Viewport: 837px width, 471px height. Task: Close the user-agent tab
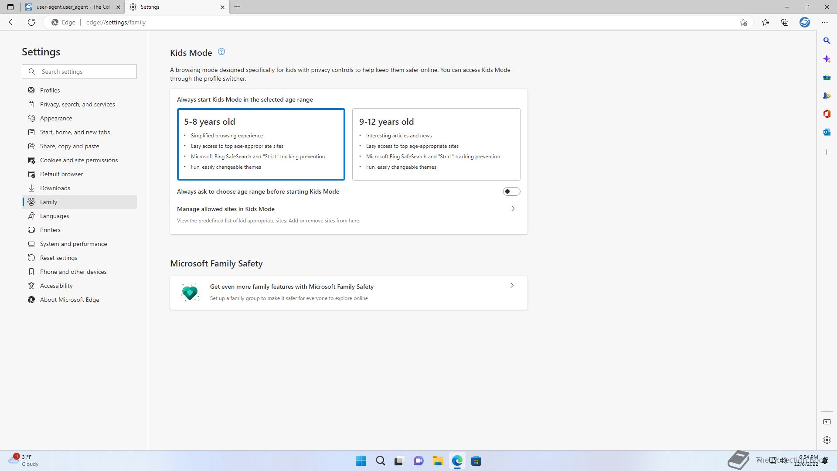pos(118,7)
